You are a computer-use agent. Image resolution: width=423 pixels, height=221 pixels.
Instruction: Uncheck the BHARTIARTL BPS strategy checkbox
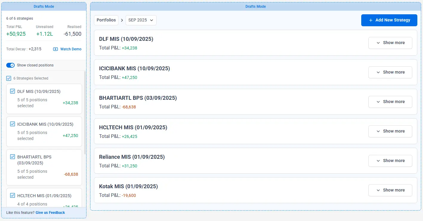click(13, 157)
